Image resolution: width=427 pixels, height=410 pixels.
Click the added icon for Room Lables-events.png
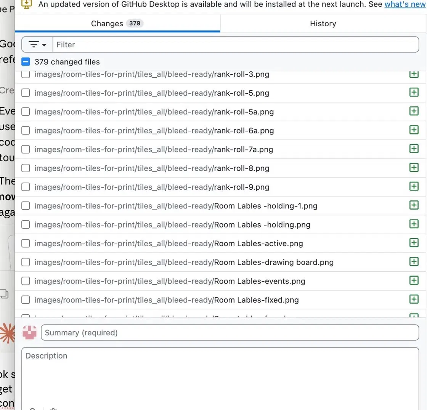(x=414, y=280)
